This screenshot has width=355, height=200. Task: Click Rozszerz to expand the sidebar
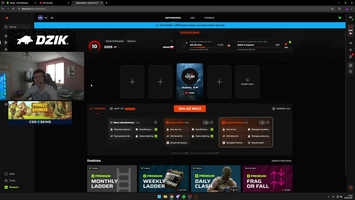(12, 187)
